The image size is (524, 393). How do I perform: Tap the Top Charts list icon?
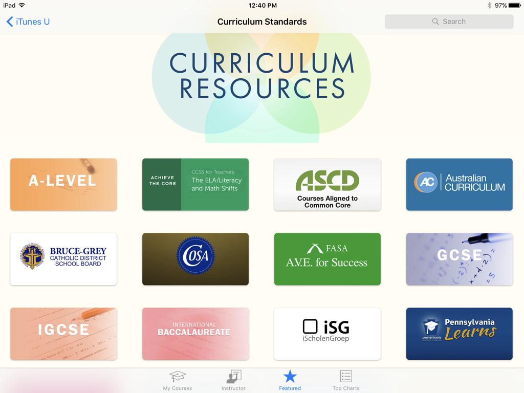[x=346, y=376]
